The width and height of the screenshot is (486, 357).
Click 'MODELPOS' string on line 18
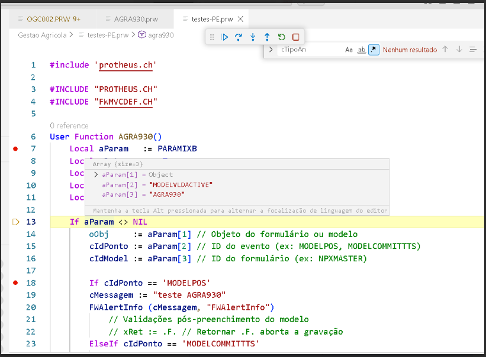coord(186,283)
